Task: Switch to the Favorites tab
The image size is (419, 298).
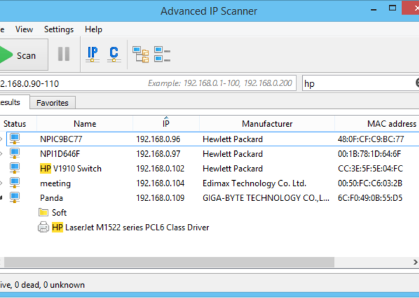Action: click(52, 103)
